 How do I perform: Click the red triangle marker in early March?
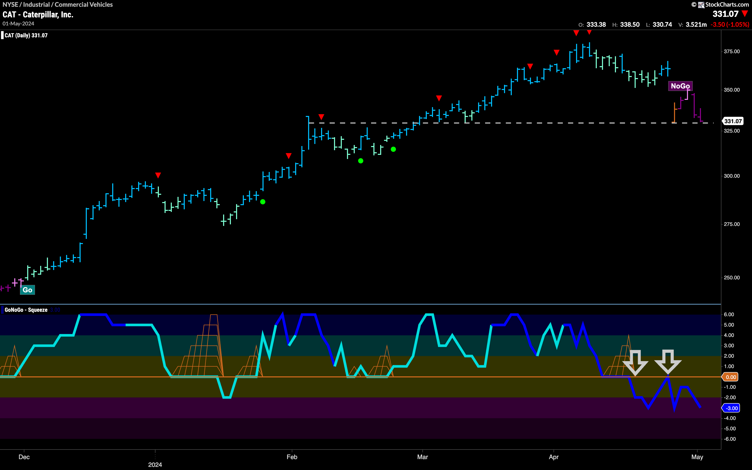[x=439, y=98]
